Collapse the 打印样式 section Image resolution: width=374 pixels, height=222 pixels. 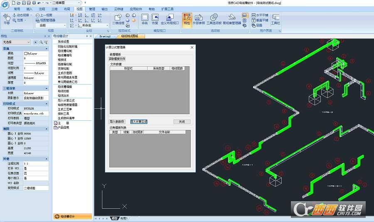(46, 104)
